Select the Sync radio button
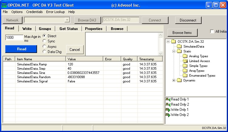The height and width of the screenshot is (132, 228). pos(45,41)
